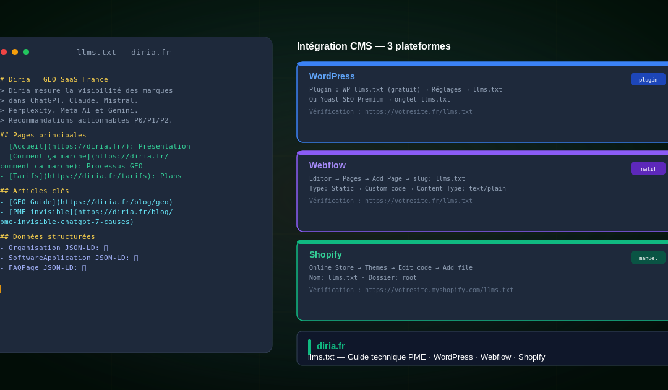Click the Articles clés section heading
The height and width of the screenshot is (390, 668).
(35, 191)
